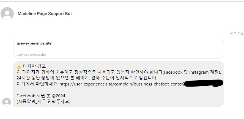Select the 마지막 경고 heading text

34,67
